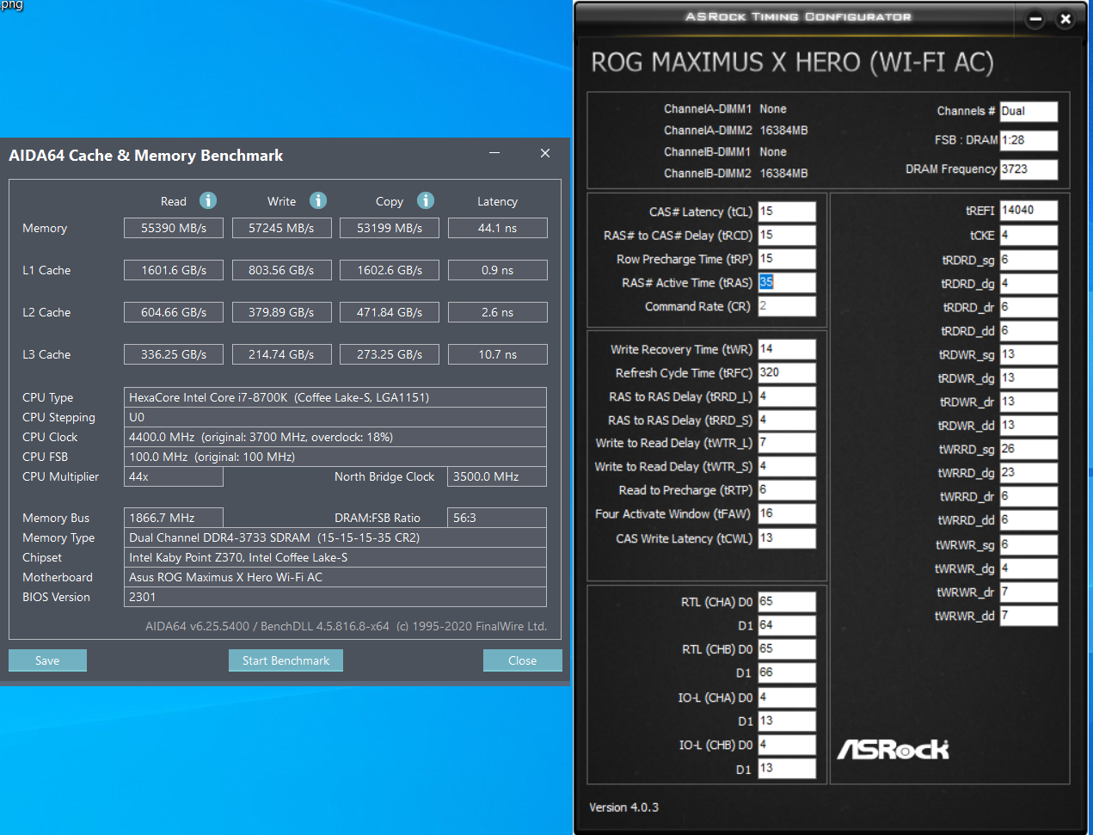Click the Save button in AIDA64

[47, 660]
